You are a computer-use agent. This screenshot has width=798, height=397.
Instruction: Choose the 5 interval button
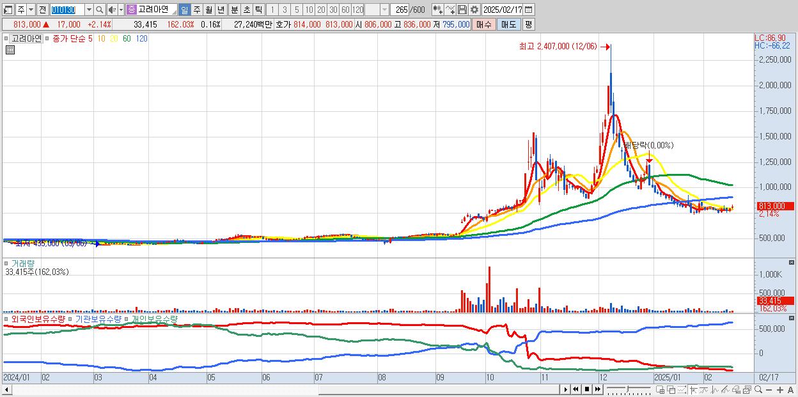pyautogui.click(x=297, y=10)
